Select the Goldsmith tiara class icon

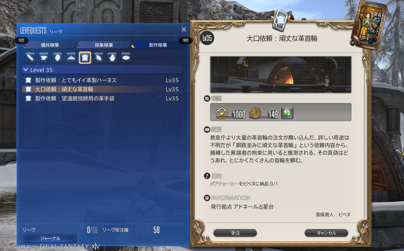(x=71, y=58)
